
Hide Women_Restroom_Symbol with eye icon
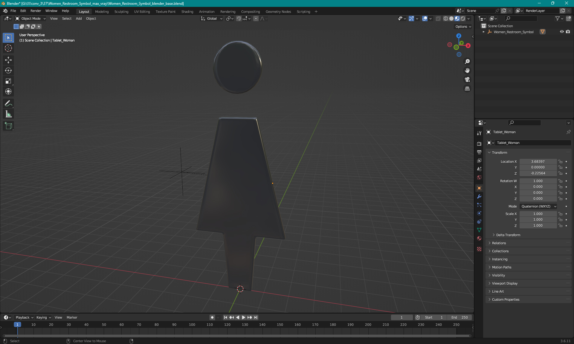click(562, 32)
